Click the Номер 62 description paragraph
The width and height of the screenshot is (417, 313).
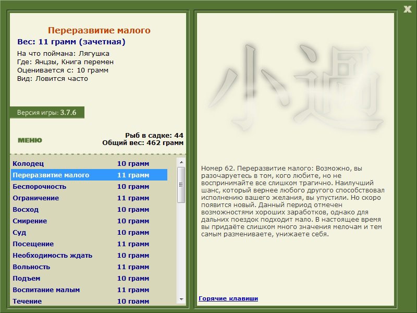(x=293, y=201)
